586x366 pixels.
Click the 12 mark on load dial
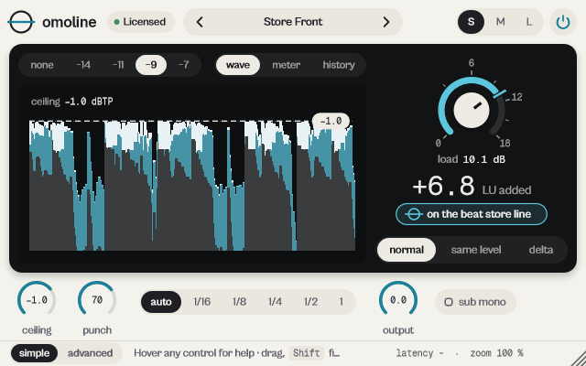click(516, 98)
